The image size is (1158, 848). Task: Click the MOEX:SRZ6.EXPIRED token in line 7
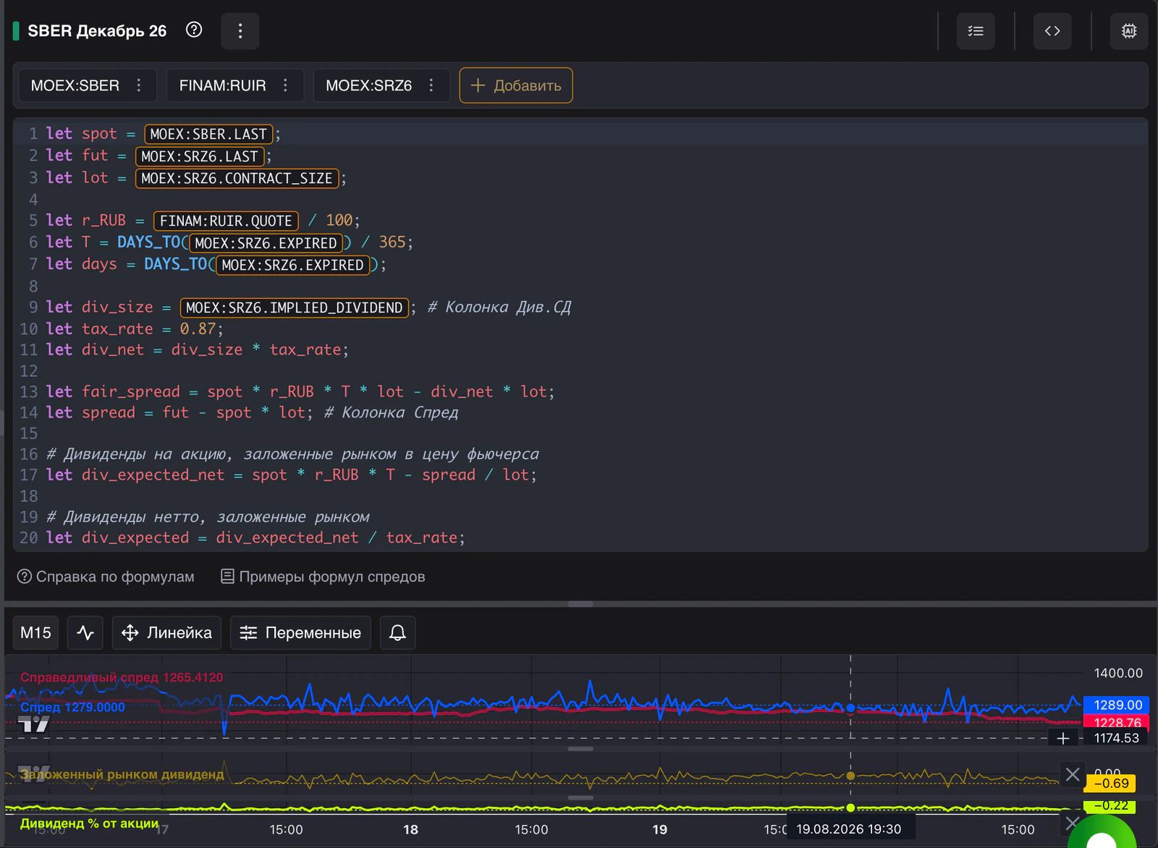(x=292, y=265)
